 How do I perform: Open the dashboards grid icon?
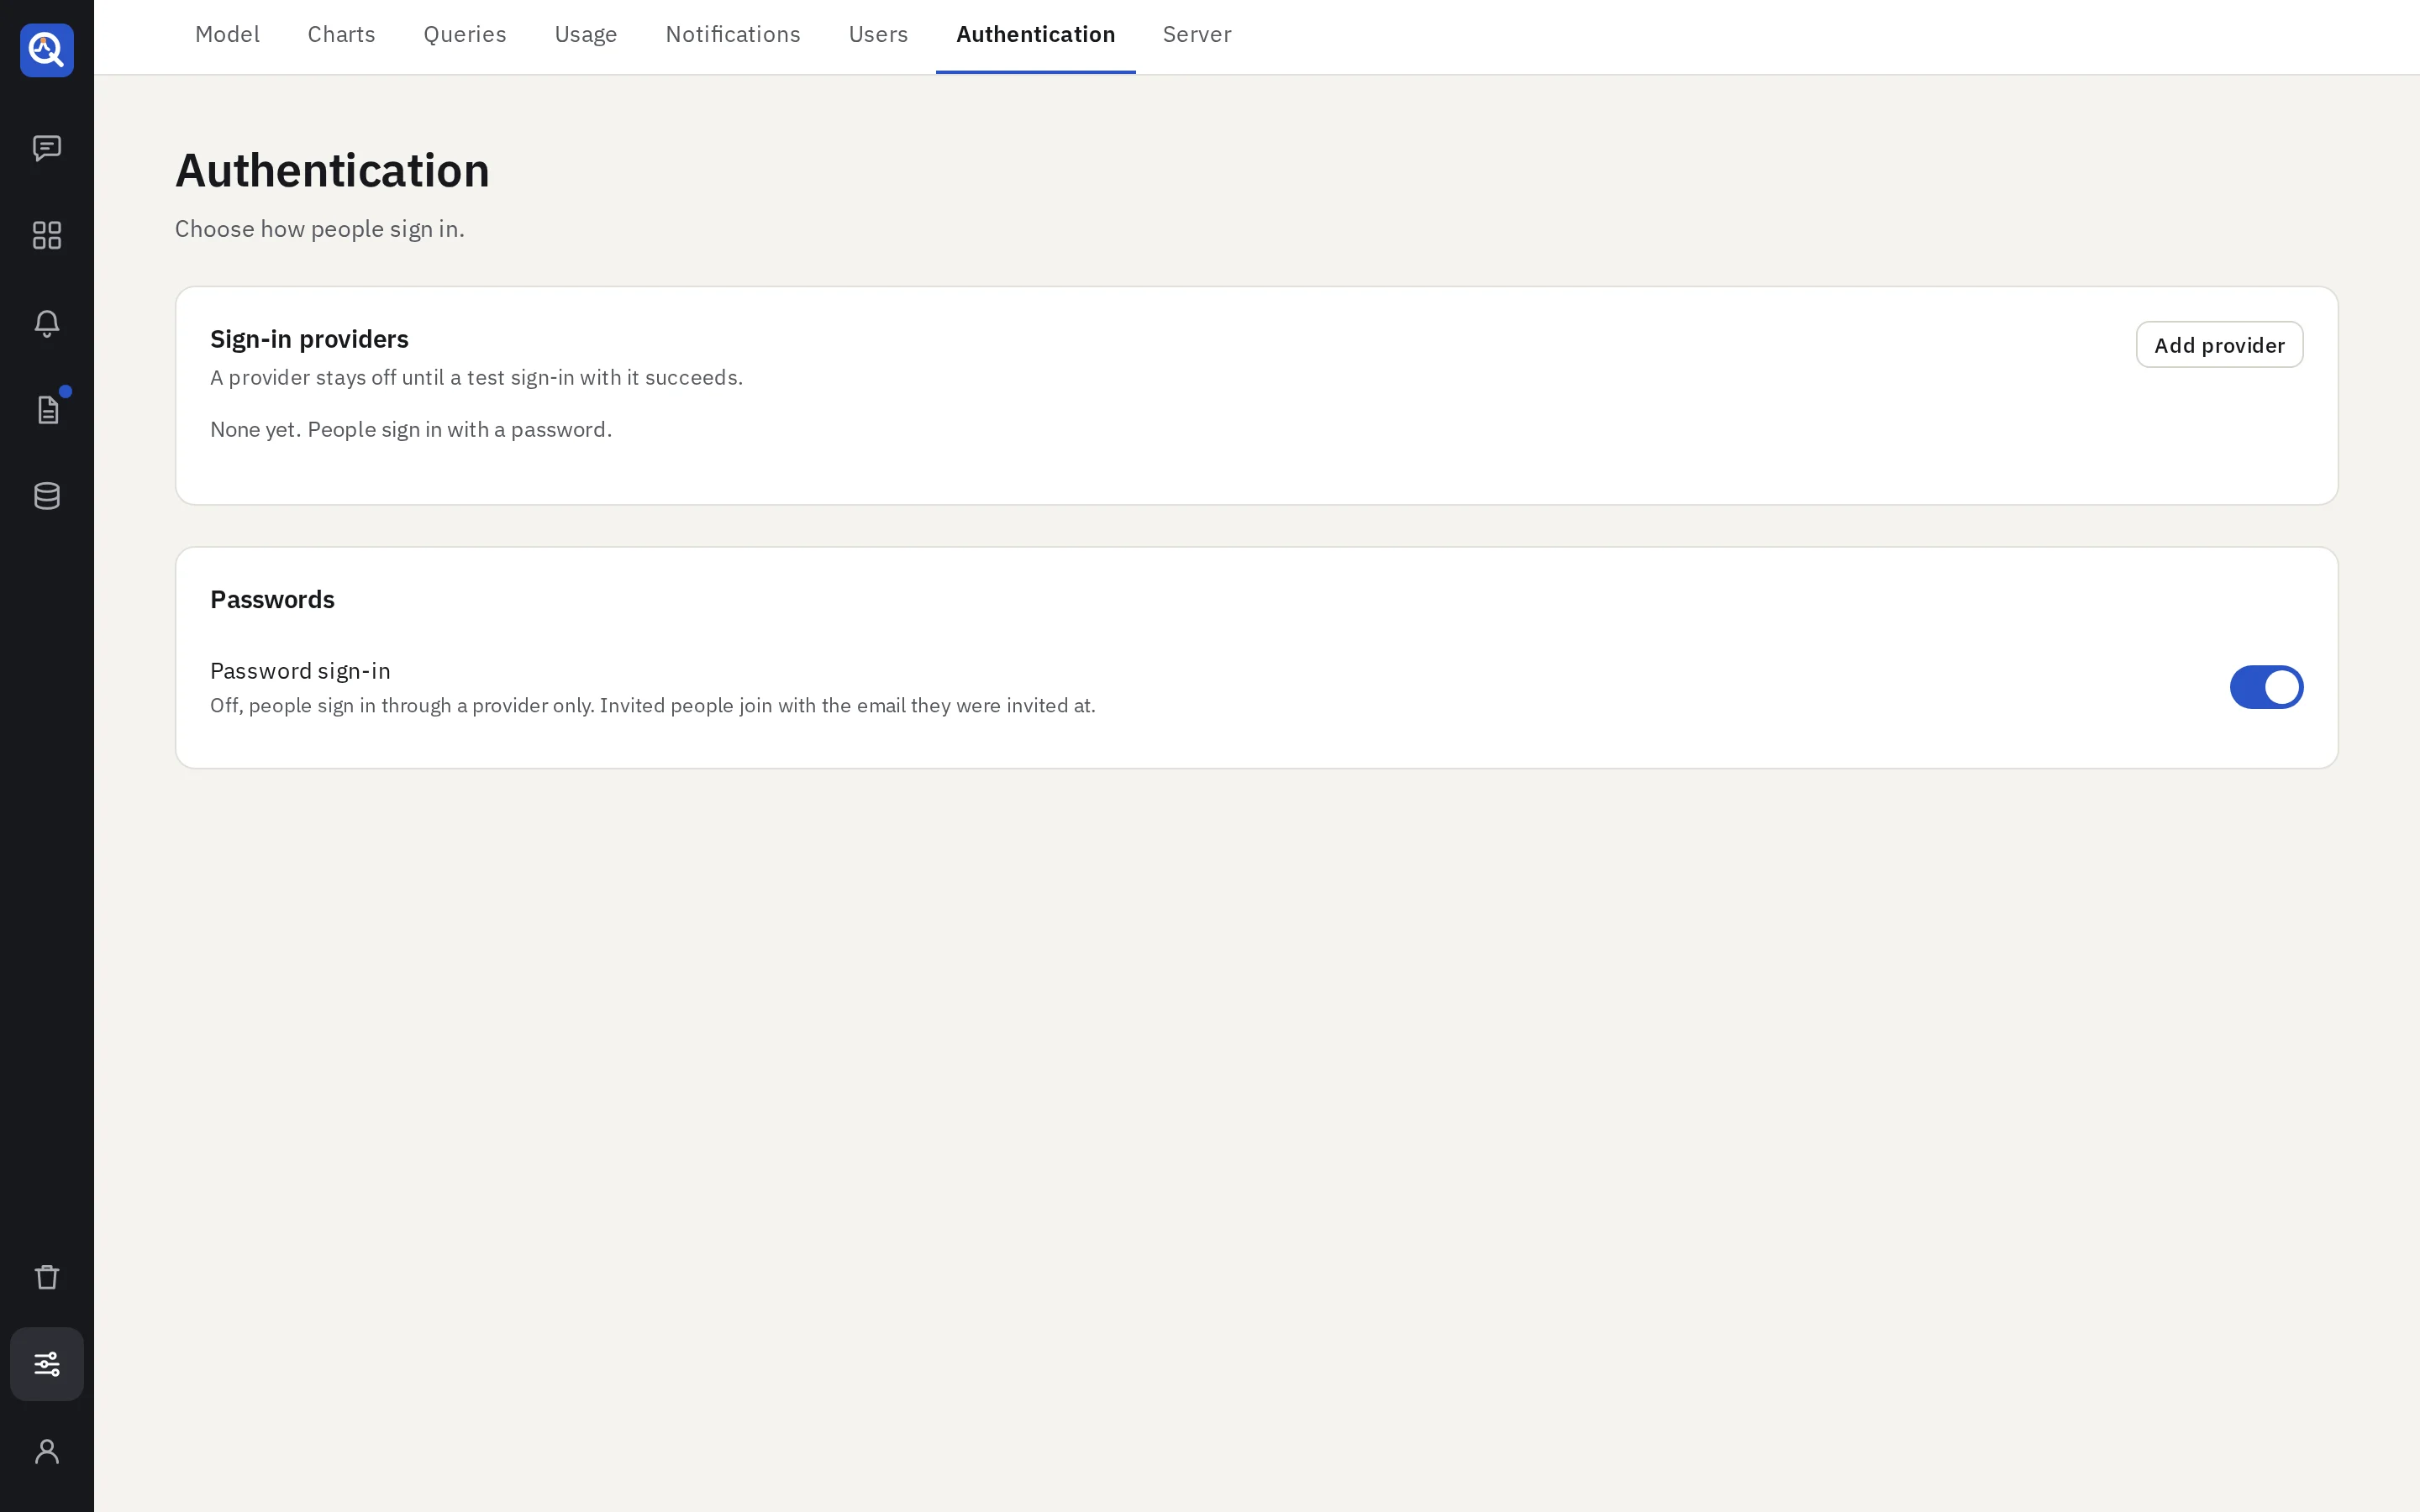point(47,236)
